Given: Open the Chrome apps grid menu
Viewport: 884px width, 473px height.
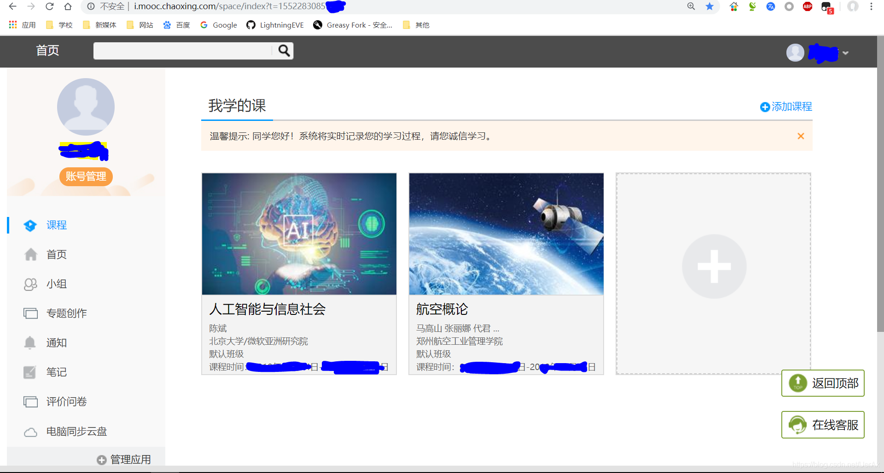Looking at the screenshot, I should pyautogui.click(x=12, y=25).
